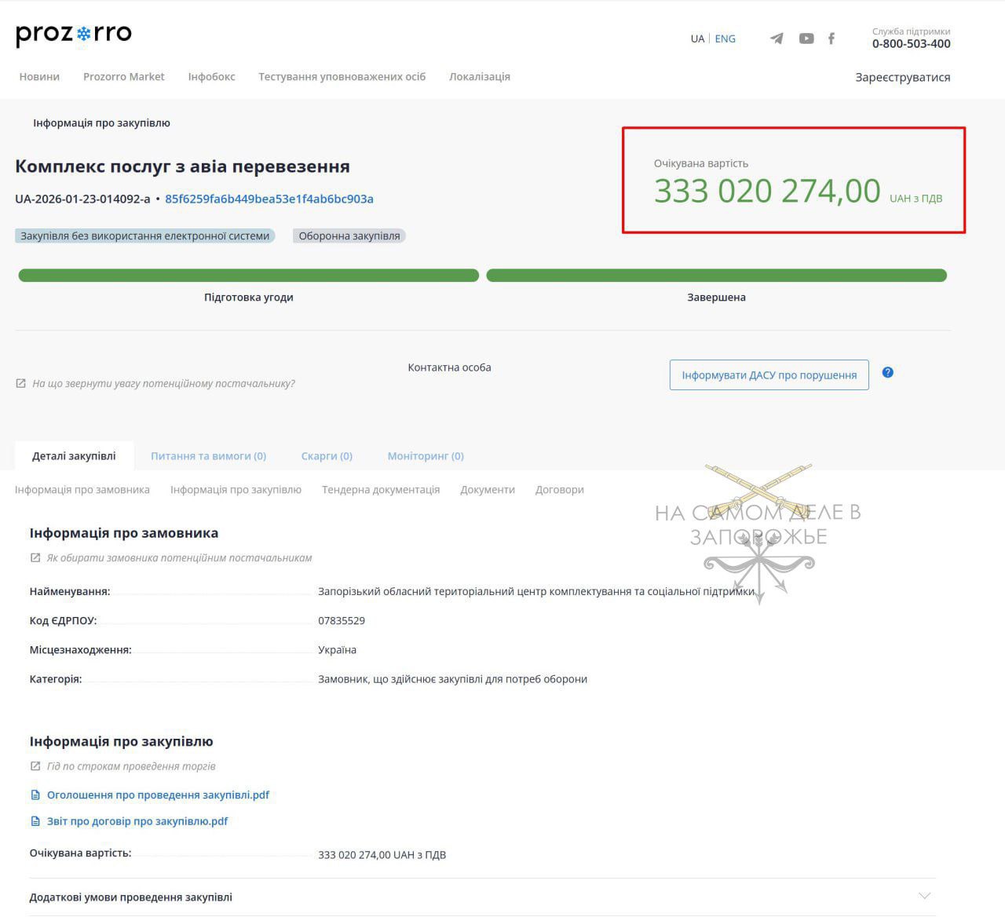Click Інформувати ДАСУ про порушення button
The image size is (1005, 917).
tap(769, 375)
